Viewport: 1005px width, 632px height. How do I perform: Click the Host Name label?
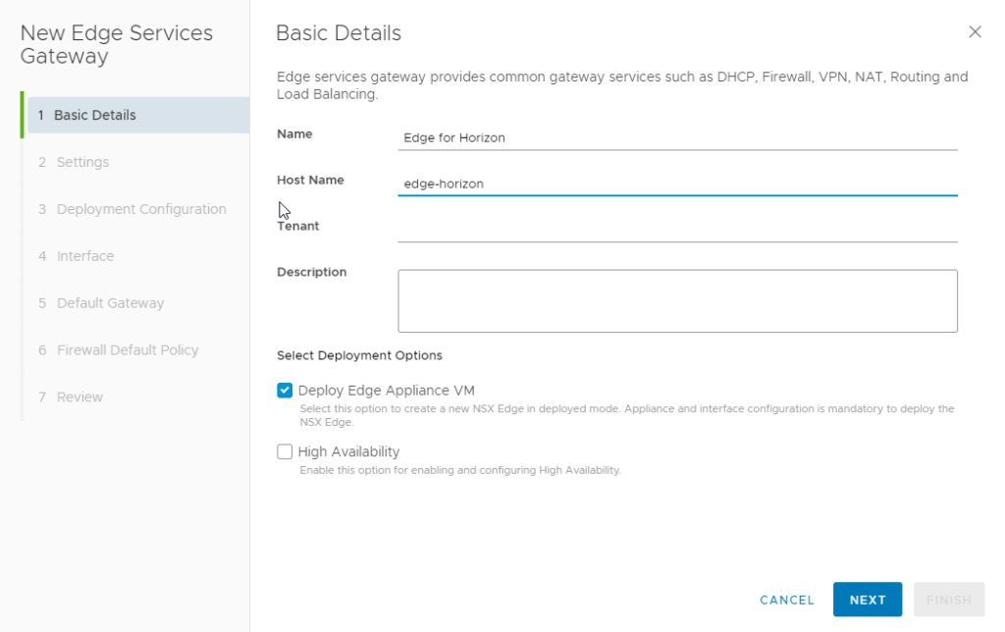(310, 181)
